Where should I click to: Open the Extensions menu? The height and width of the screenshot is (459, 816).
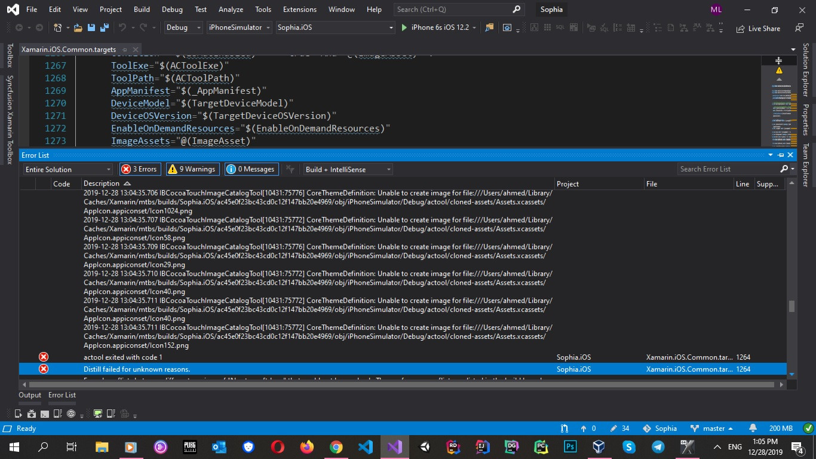300,10
